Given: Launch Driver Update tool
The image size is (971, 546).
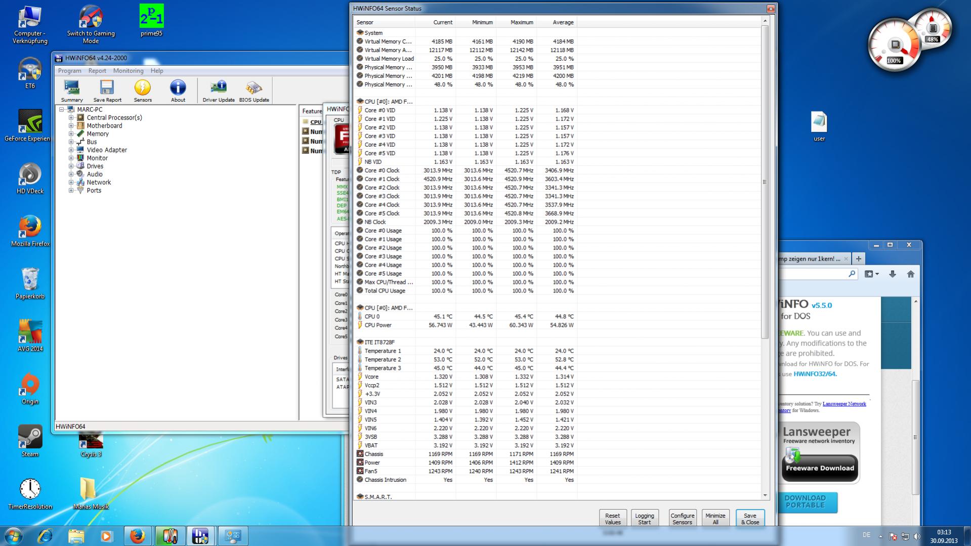Looking at the screenshot, I should click(219, 91).
